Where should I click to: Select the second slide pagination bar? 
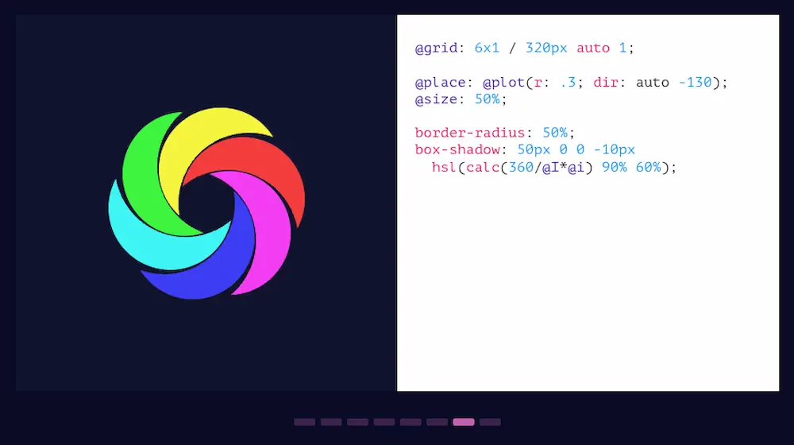331,422
